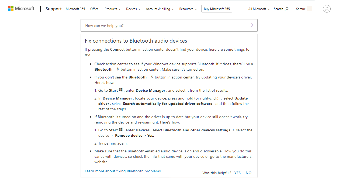
Task: Go to Microsoft 365 nav item
Action: click(x=75, y=9)
